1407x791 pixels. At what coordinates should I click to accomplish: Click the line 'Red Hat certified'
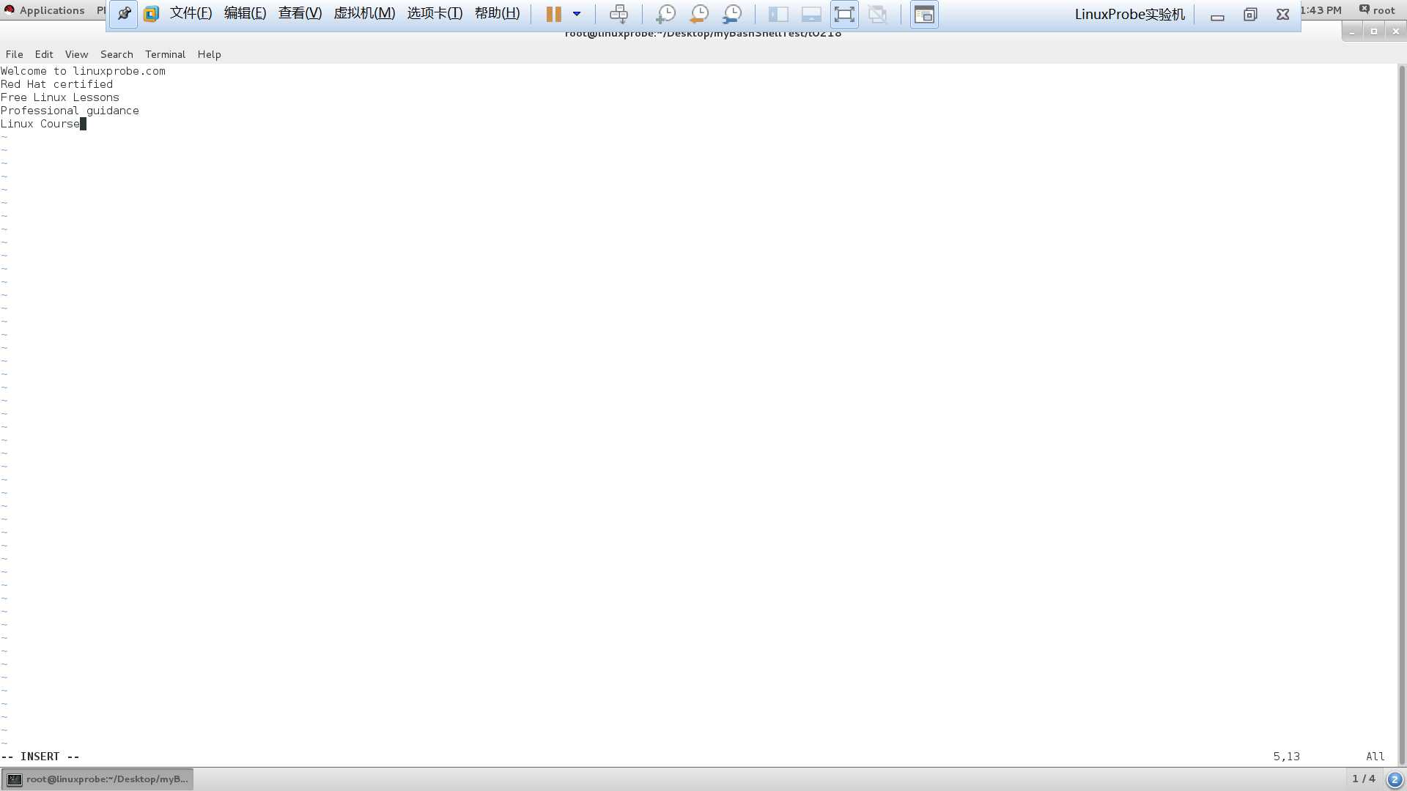(x=56, y=84)
